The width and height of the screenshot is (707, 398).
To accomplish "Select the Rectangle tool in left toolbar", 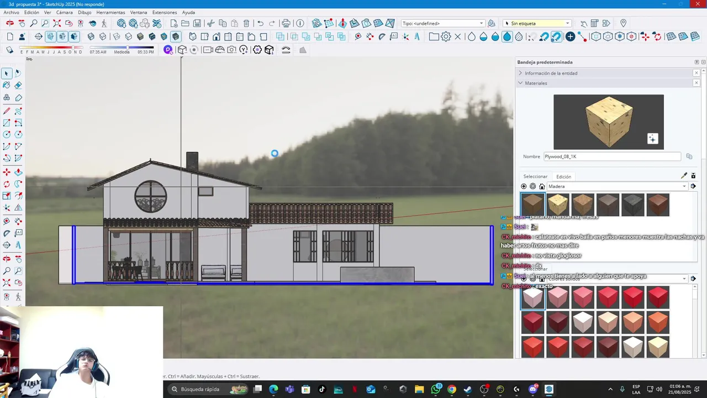I will [7, 123].
